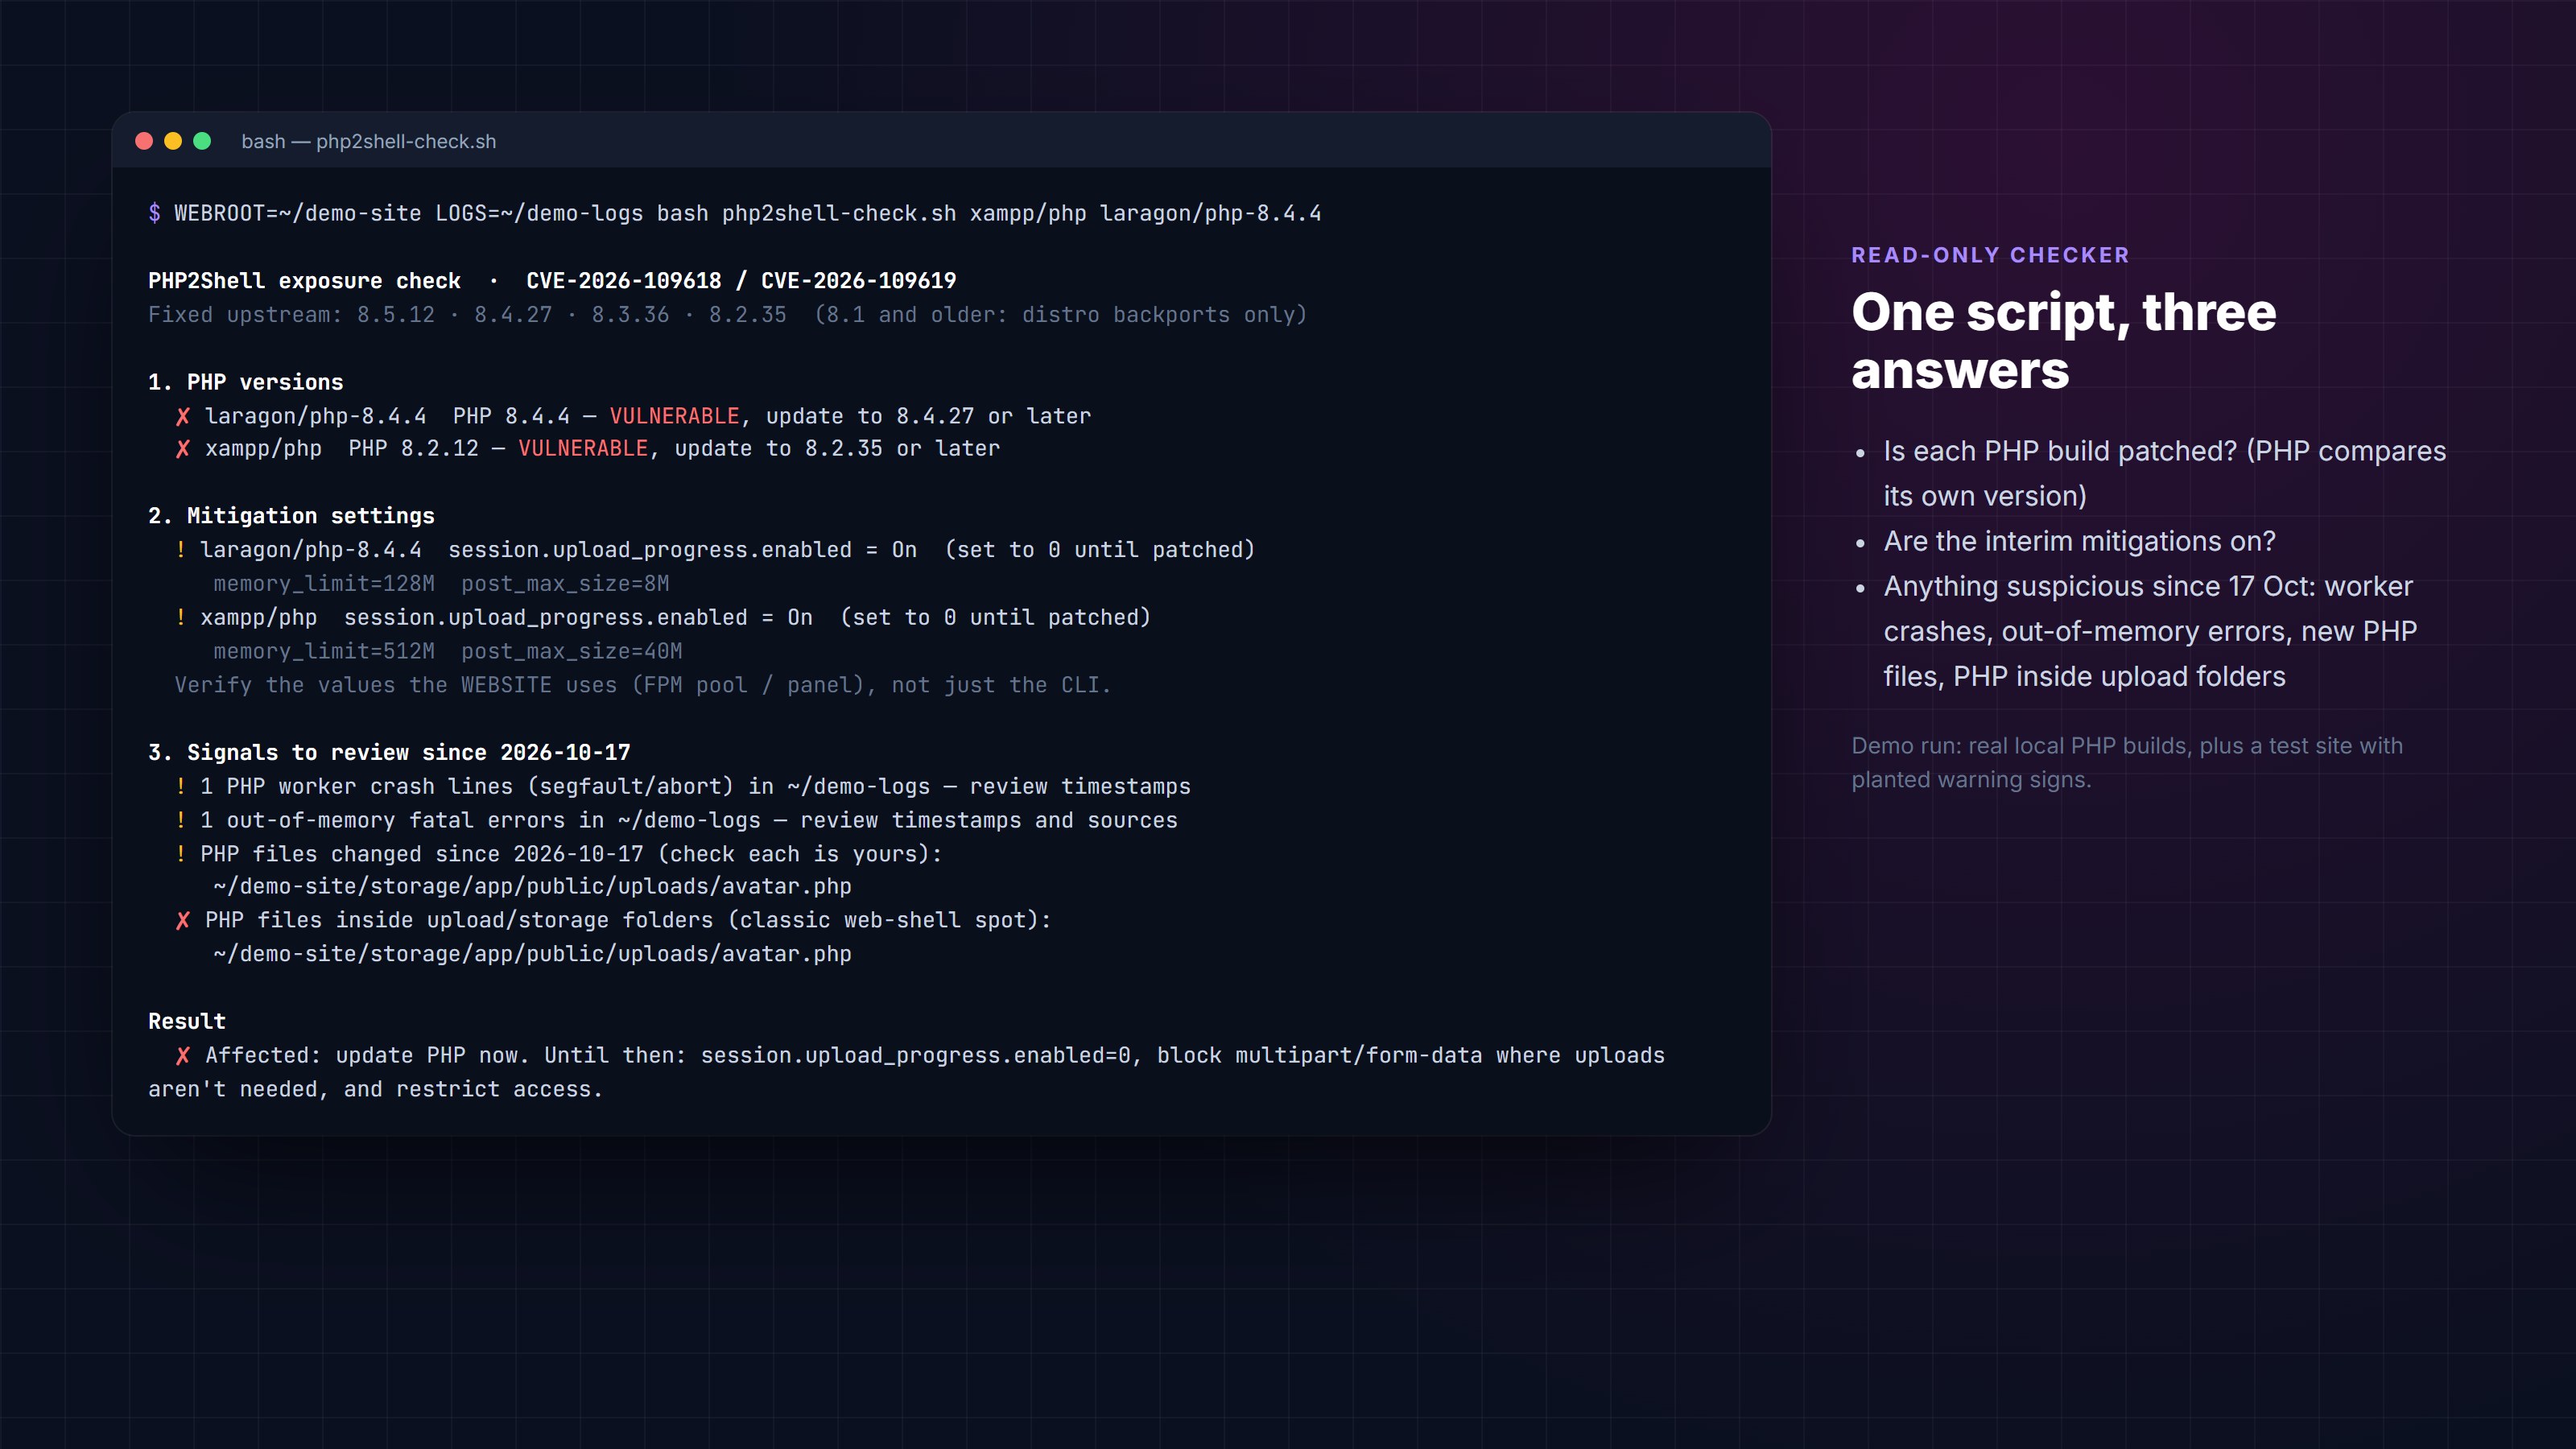Click the purple $ prompt symbol
Viewport: 2576px width, 1449px height.
pos(154,213)
